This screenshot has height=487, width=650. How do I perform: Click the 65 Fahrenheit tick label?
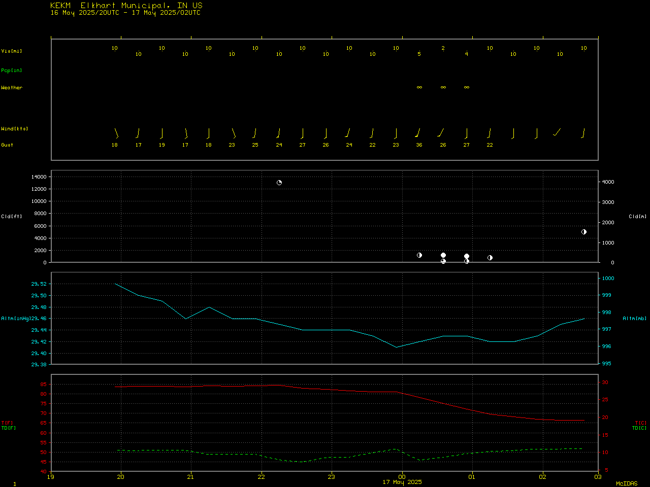click(x=44, y=424)
